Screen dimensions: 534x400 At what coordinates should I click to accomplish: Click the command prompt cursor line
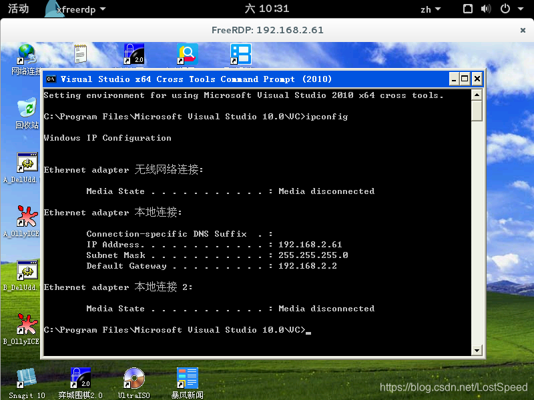point(178,330)
